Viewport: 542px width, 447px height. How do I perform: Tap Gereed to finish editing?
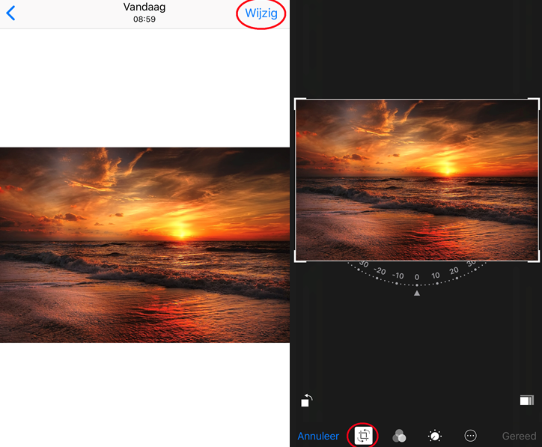(519, 436)
